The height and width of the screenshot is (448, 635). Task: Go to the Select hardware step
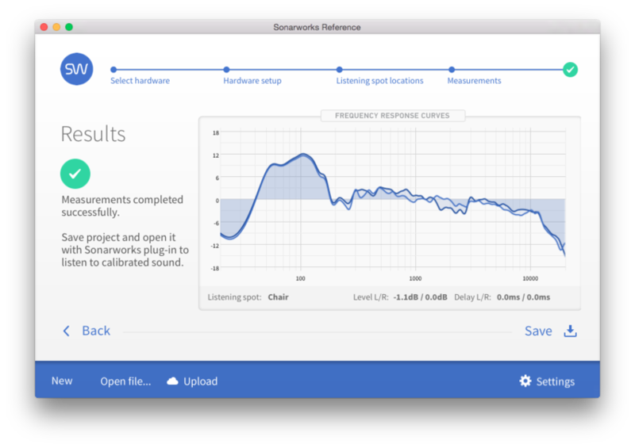click(x=140, y=81)
